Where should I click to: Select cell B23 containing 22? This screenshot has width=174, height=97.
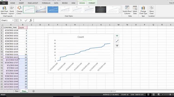tap(23, 87)
